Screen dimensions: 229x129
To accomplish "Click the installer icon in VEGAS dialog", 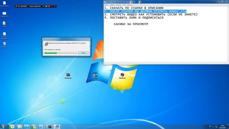I will (46, 44).
